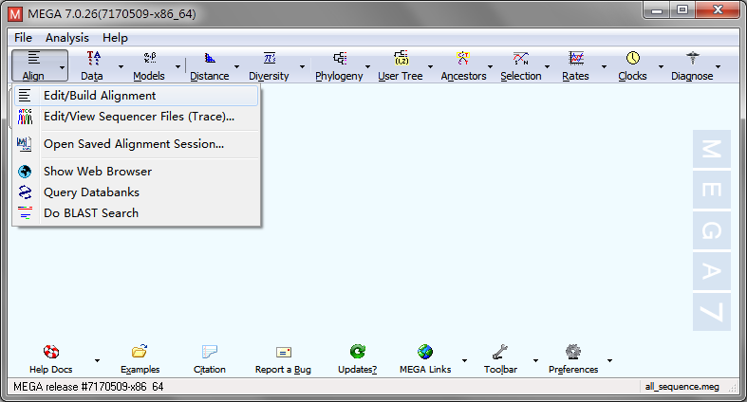
Task: Minimize the MEGA window
Action: click(x=657, y=10)
